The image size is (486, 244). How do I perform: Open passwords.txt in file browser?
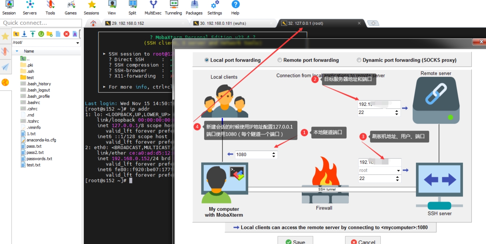click(x=39, y=159)
